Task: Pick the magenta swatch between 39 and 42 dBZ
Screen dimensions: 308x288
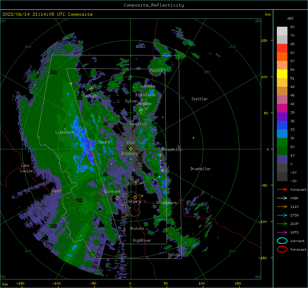Action: pyautogui.click(x=282, y=108)
